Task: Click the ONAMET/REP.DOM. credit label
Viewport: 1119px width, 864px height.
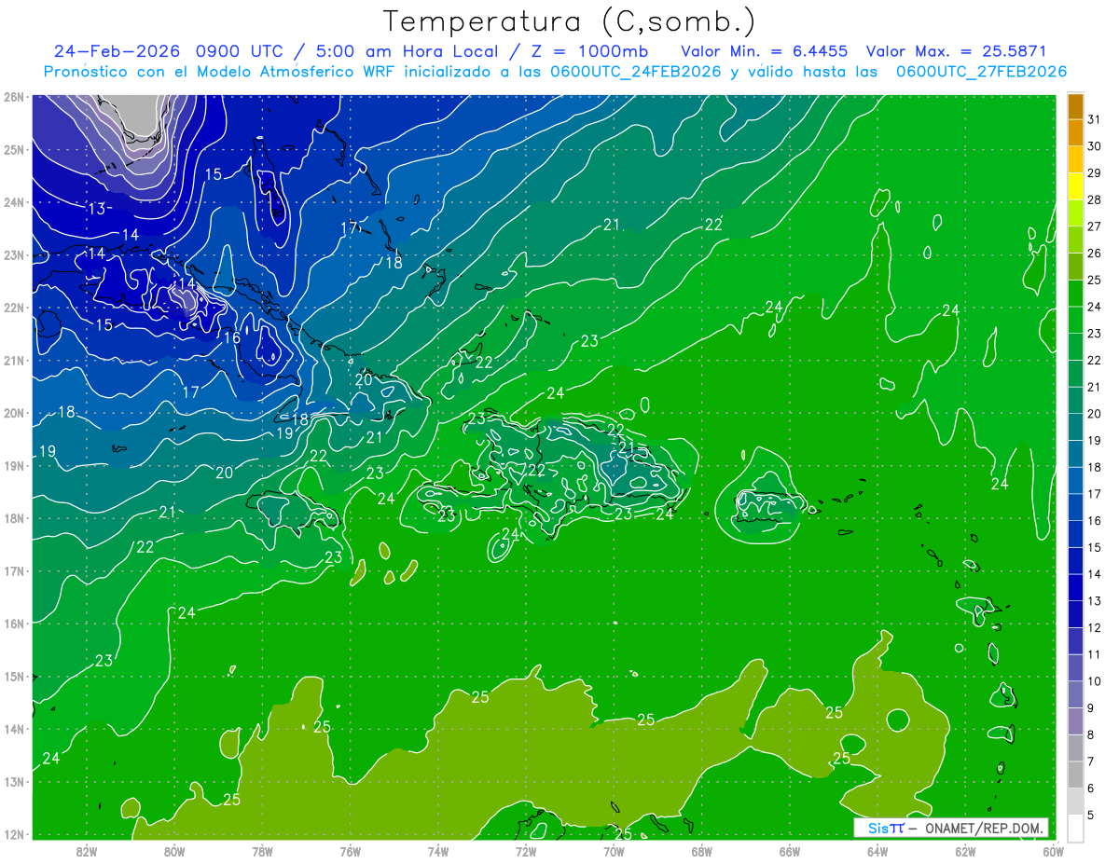Action: tap(982, 828)
